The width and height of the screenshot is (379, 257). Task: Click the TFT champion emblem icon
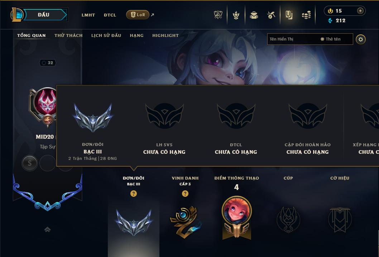tap(236, 15)
